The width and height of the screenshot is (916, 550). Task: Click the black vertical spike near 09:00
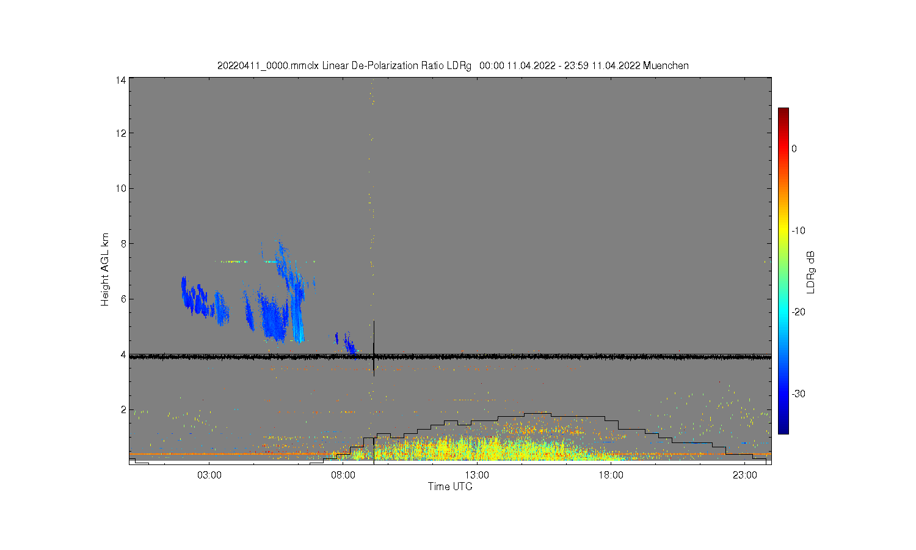tap(374, 348)
